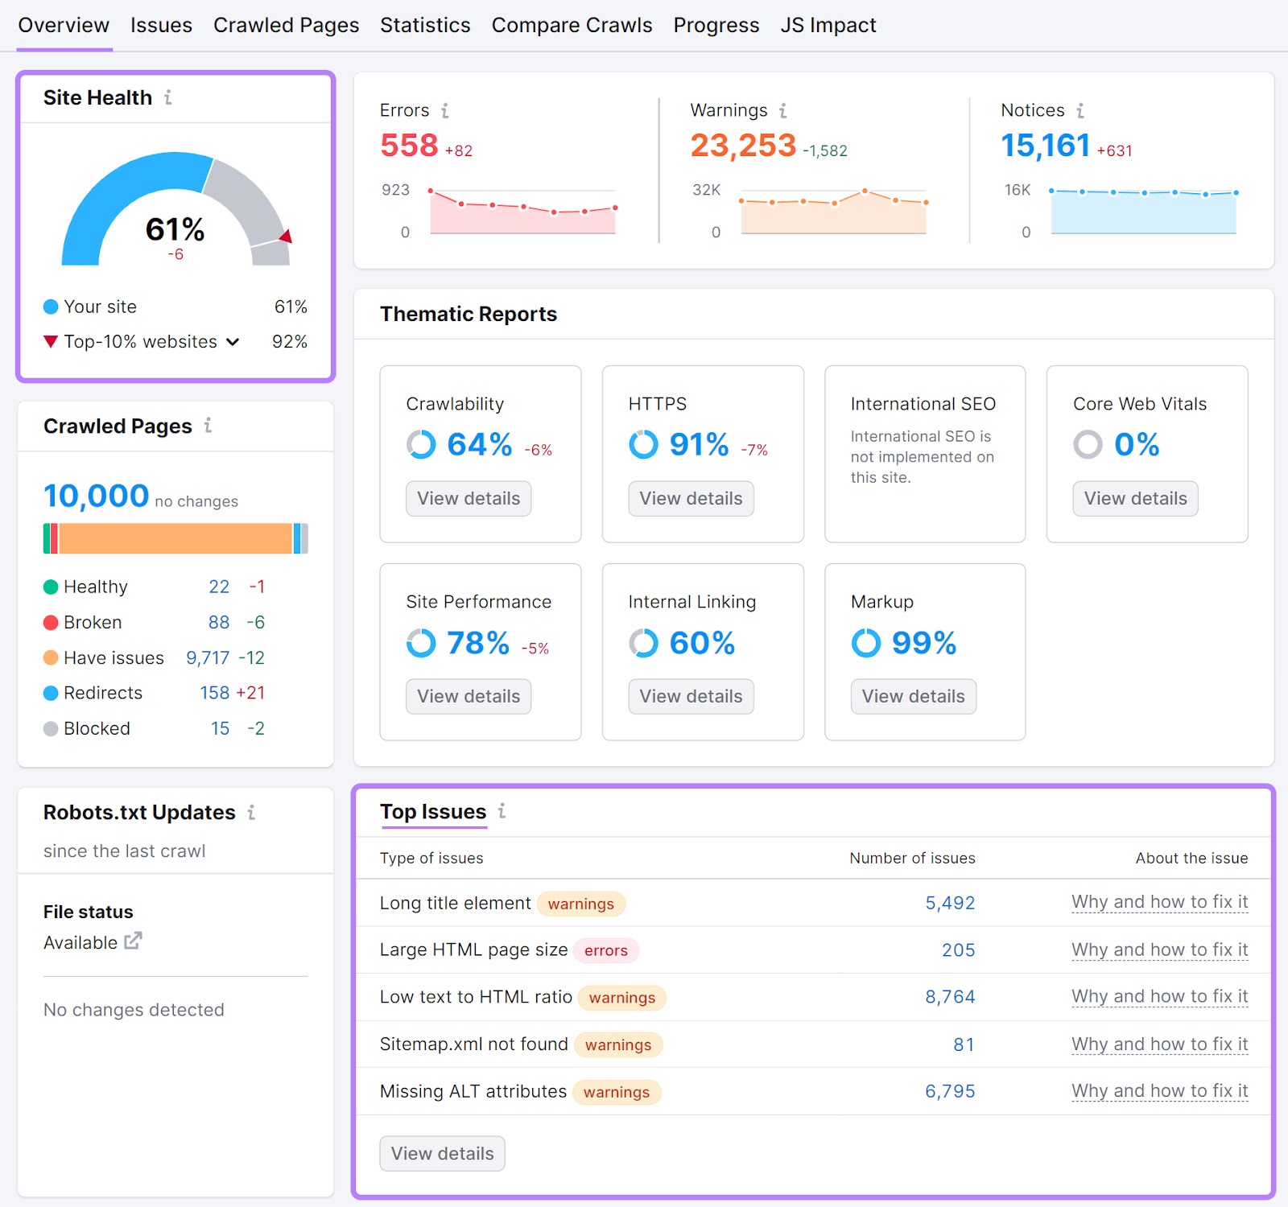Open fix guide for Long title element
This screenshot has height=1207, width=1288.
coord(1159,902)
